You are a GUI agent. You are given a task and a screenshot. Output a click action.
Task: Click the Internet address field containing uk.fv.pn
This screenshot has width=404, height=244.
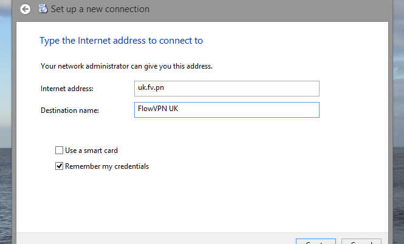click(227, 89)
